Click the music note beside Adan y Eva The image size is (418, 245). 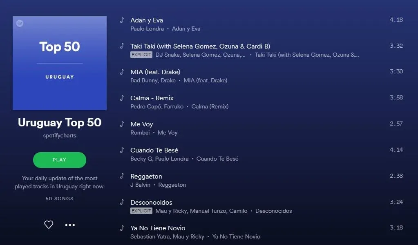click(122, 20)
